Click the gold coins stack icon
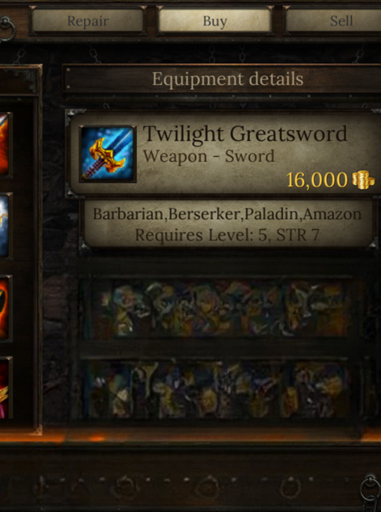The image size is (381, 512). [x=363, y=180]
